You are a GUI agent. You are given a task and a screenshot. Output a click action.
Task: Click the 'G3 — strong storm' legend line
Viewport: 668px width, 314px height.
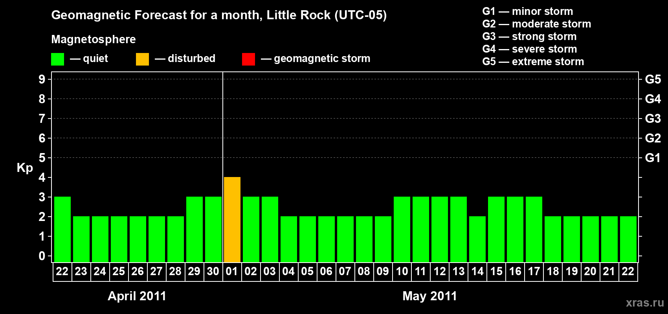pyautogui.click(x=529, y=37)
